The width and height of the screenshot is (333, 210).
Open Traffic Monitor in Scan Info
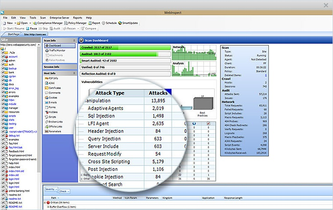point(56,50)
